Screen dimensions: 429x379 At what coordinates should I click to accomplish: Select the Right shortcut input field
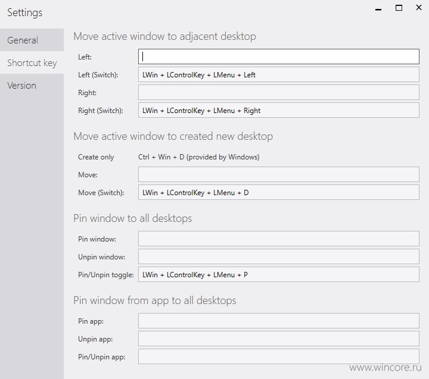[278, 92]
